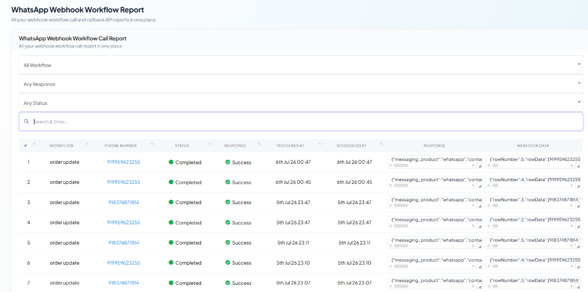Click the 'WhatsApp Webhook Workflow Call Report' heading
Screen dimensions: 588x292
tap(73, 38)
